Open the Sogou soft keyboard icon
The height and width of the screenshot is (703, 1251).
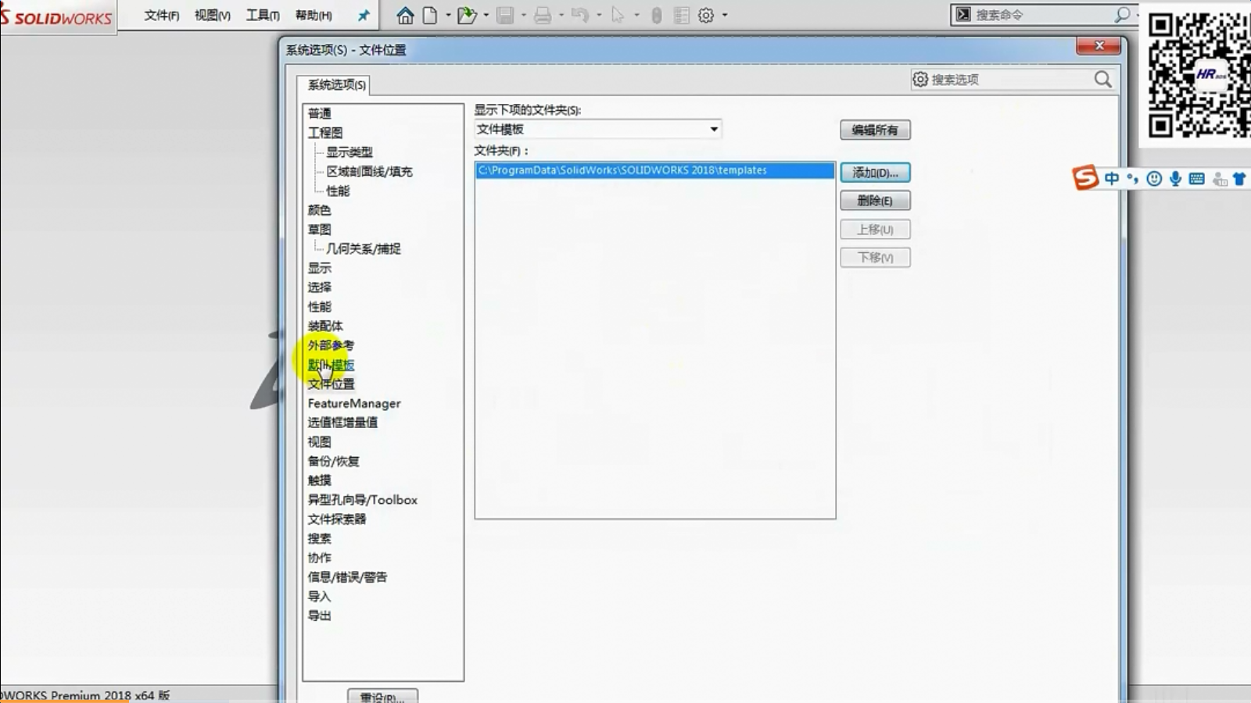click(x=1196, y=179)
